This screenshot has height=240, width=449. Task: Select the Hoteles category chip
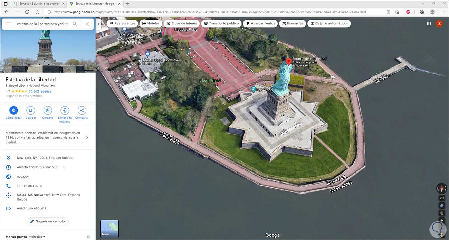151,23
